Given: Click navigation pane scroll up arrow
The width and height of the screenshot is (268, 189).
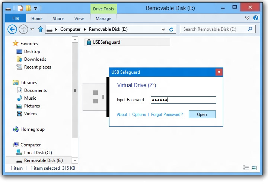Looking at the screenshot, I should click(x=75, y=40).
